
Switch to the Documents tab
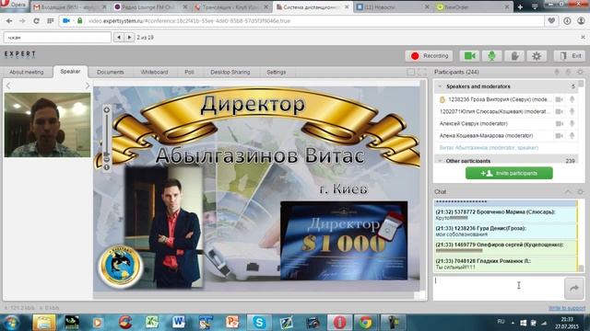point(111,72)
